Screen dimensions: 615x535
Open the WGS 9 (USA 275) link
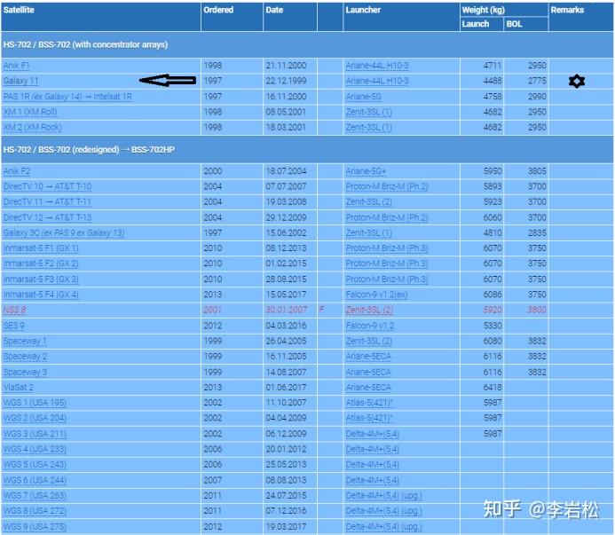35,526
